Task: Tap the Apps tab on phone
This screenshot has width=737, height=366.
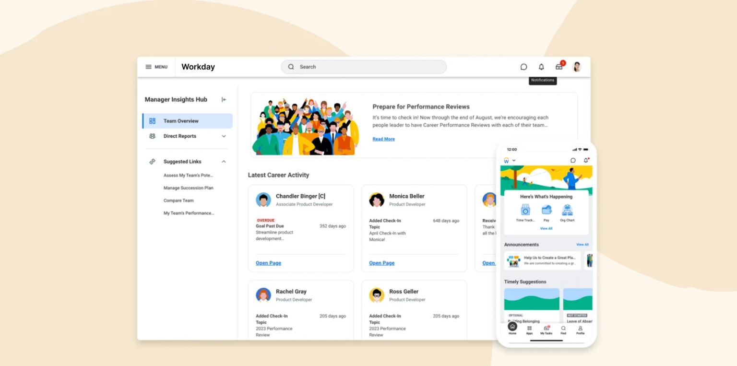Action: [529, 330]
